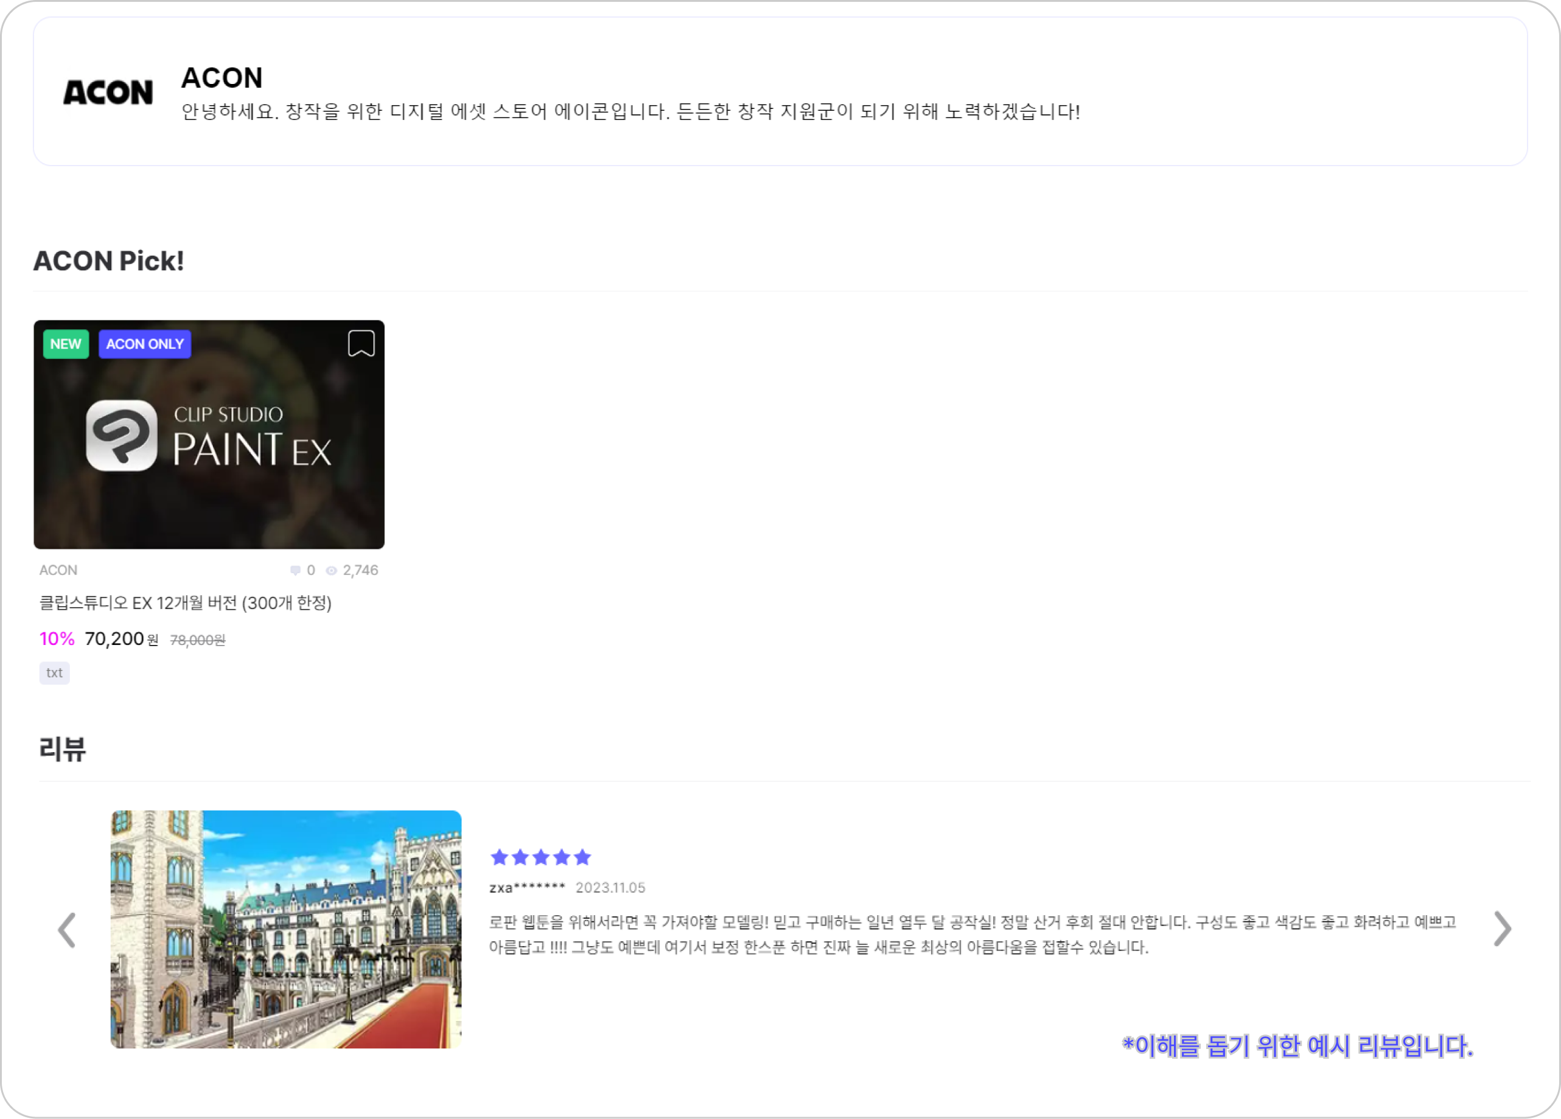Click the crossed-out 78,000원 price
The width and height of the screenshot is (1561, 1119).
[x=198, y=640]
